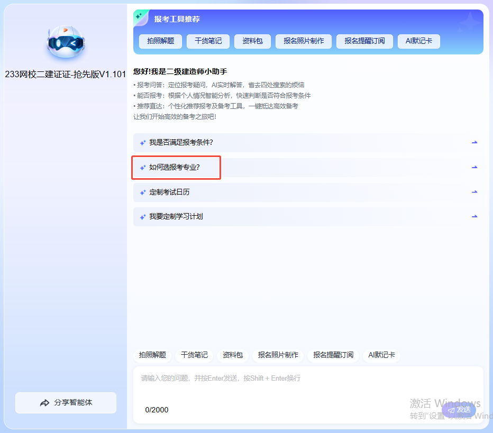Click the 报考工具推荐 banner corner icon
Viewport: 493px width, 433px height.
(x=140, y=17)
